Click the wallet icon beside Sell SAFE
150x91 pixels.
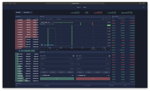pyautogui.click(x=109, y=56)
